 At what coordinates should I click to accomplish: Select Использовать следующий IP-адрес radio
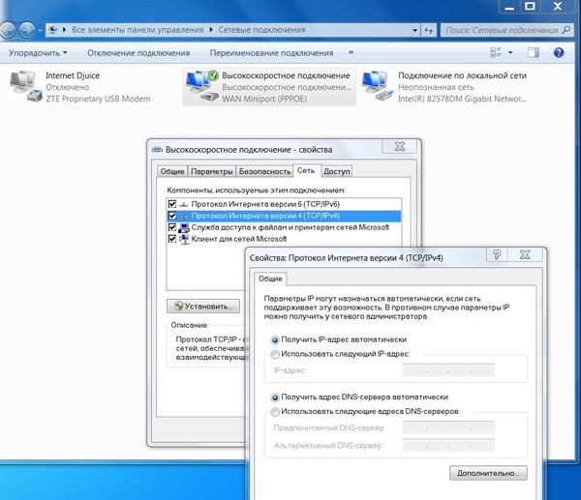pyautogui.click(x=275, y=355)
